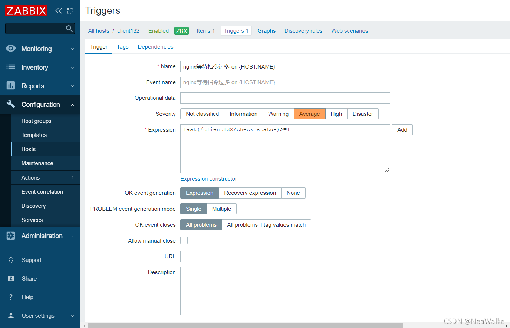Click the horizontal scrollbar at bottom

(x=246, y=325)
